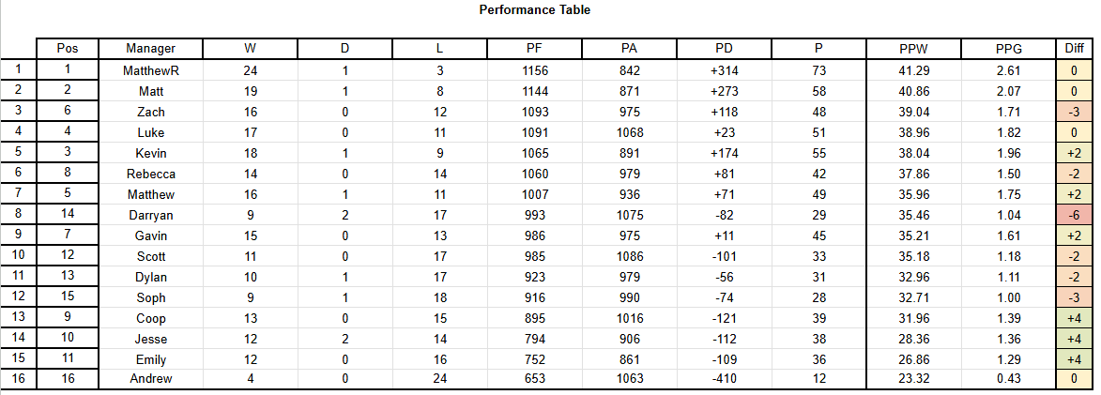Select the Diff column header
The height and width of the screenshot is (395, 1101).
pyautogui.click(x=1075, y=49)
